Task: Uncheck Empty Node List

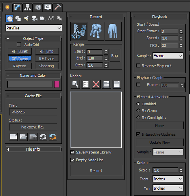Action: pyautogui.click(x=72, y=160)
